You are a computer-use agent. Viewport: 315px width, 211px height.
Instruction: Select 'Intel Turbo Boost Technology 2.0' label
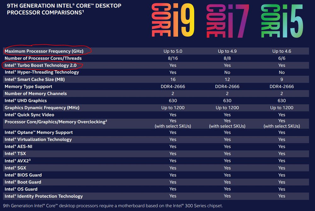point(41,65)
